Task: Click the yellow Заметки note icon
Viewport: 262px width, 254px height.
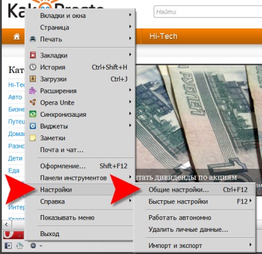Action: point(33,138)
